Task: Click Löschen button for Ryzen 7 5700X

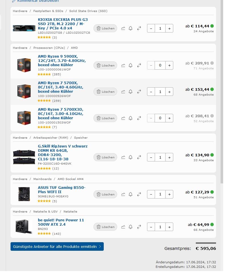Action: (x=105, y=92)
